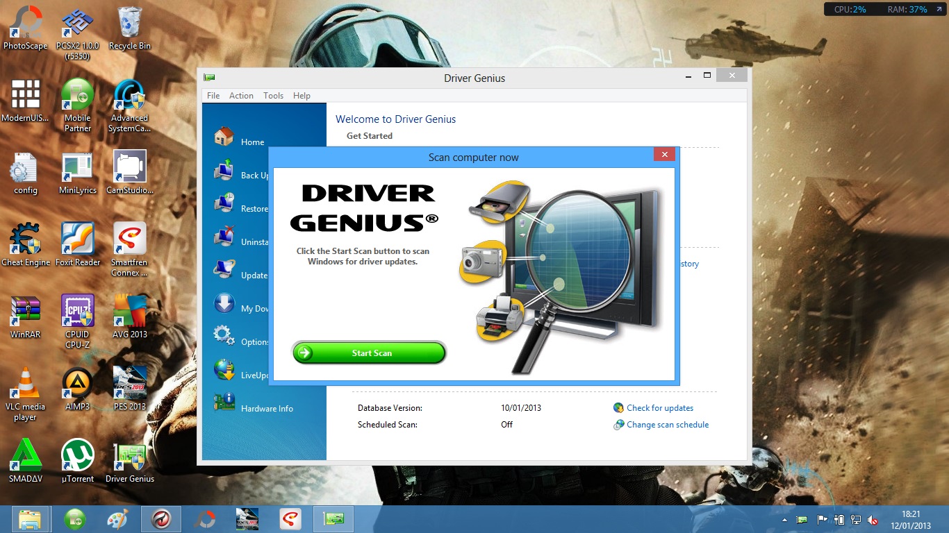The image size is (949, 533).
Task: Select the VLC media player desktop shortcut
Action: pyautogui.click(x=26, y=394)
